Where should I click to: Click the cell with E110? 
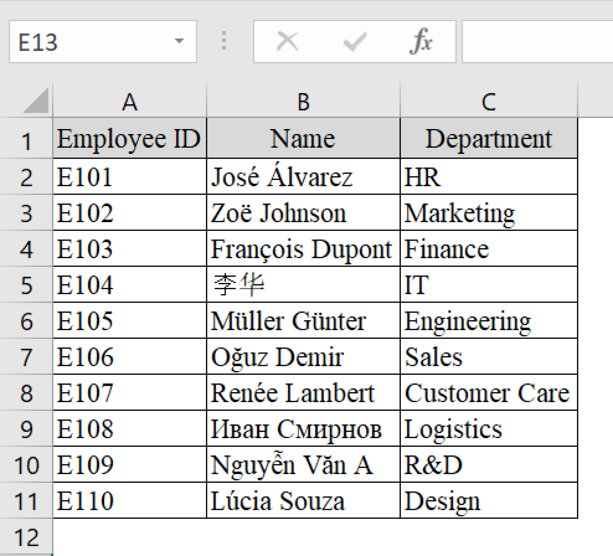129,500
